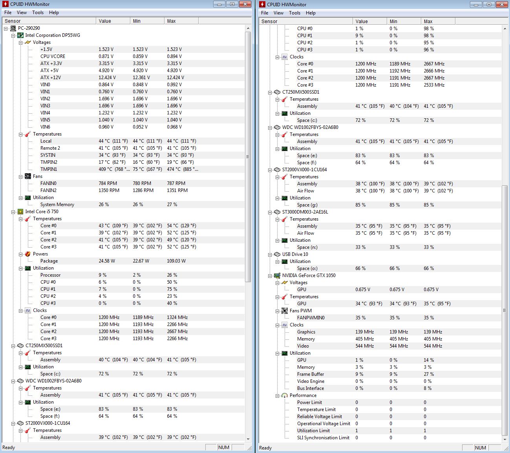510x453 pixels.
Task: Click the Fans PWM icon
Action: [x=285, y=311]
